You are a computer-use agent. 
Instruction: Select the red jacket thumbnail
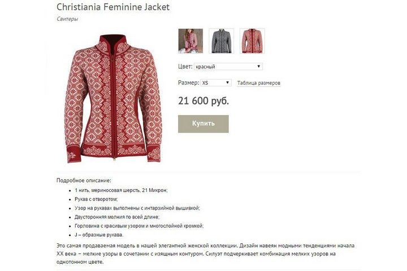pyautogui.click(x=252, y=41)
